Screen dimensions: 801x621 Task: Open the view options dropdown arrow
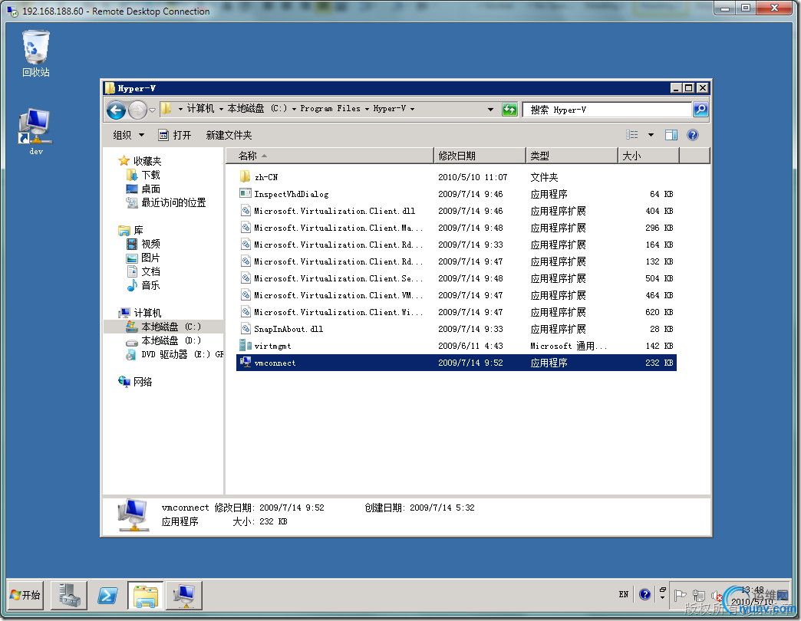651,135
